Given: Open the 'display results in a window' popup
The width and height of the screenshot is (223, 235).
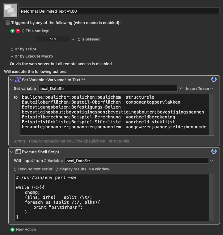Looking at the screenshot, I should (x=82, y=169).
